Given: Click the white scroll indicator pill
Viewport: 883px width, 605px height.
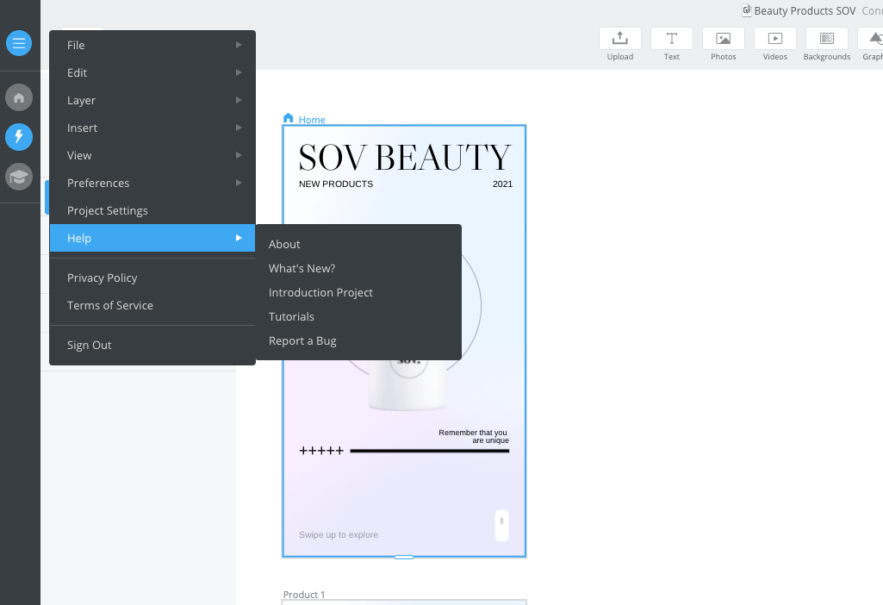Looking at the screenshot, I should click(x=501, y=526).
